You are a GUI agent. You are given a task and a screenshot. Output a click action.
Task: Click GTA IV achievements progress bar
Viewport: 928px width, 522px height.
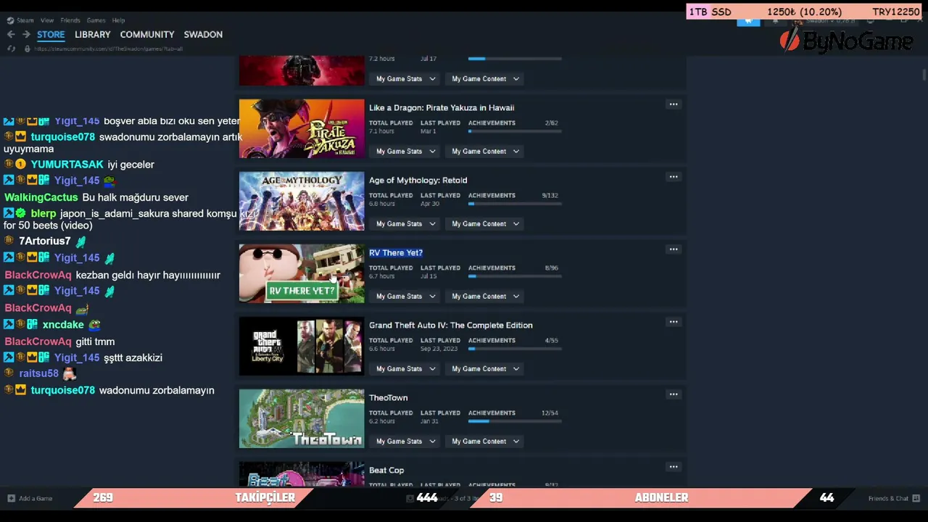point(515,349)
